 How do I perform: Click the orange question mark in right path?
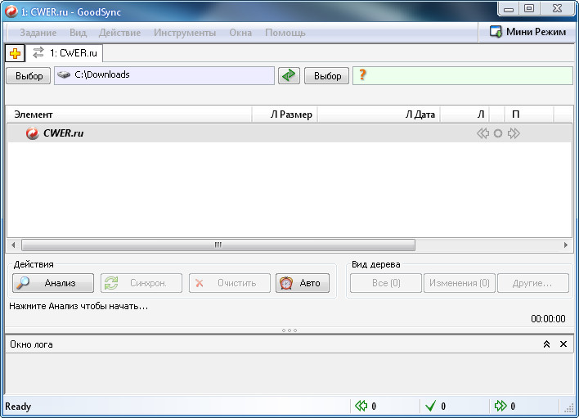point(363,75)
